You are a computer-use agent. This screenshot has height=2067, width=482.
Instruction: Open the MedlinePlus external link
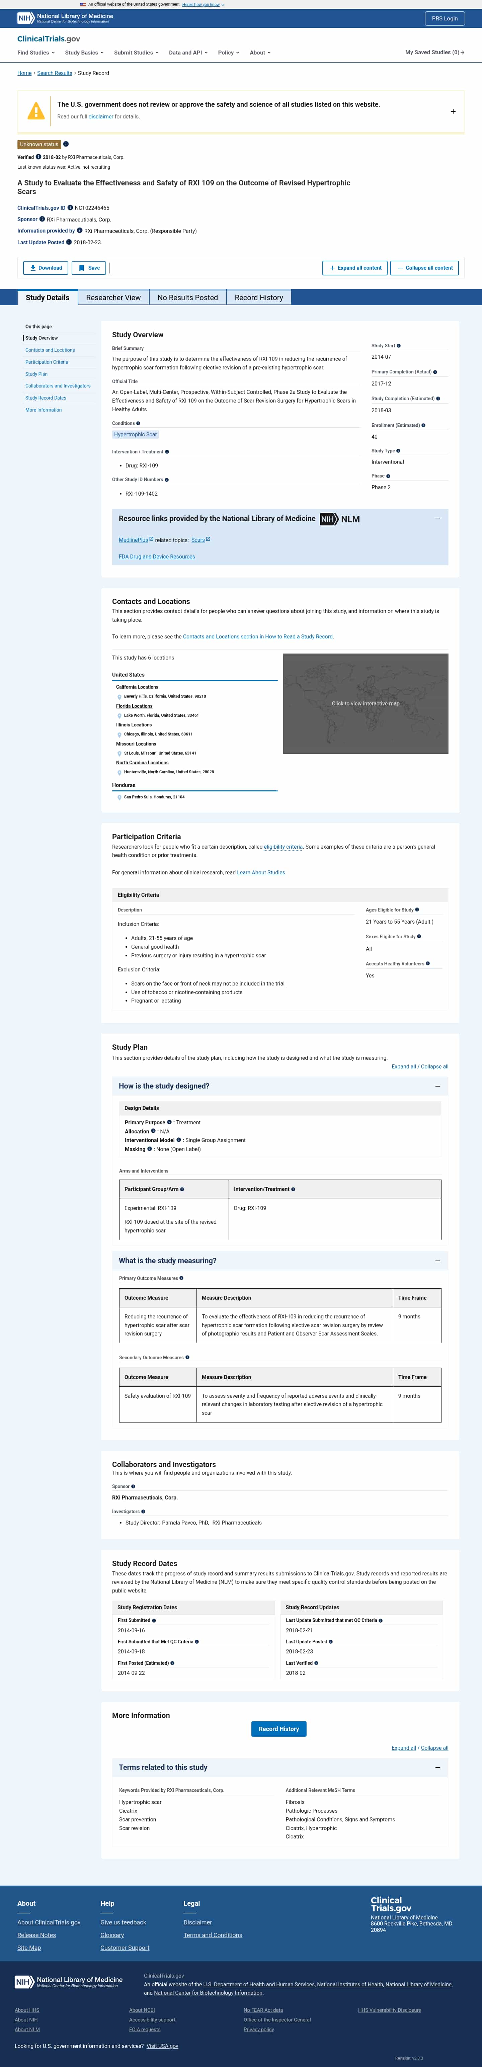pyautogui.click(x=136, y=540)
